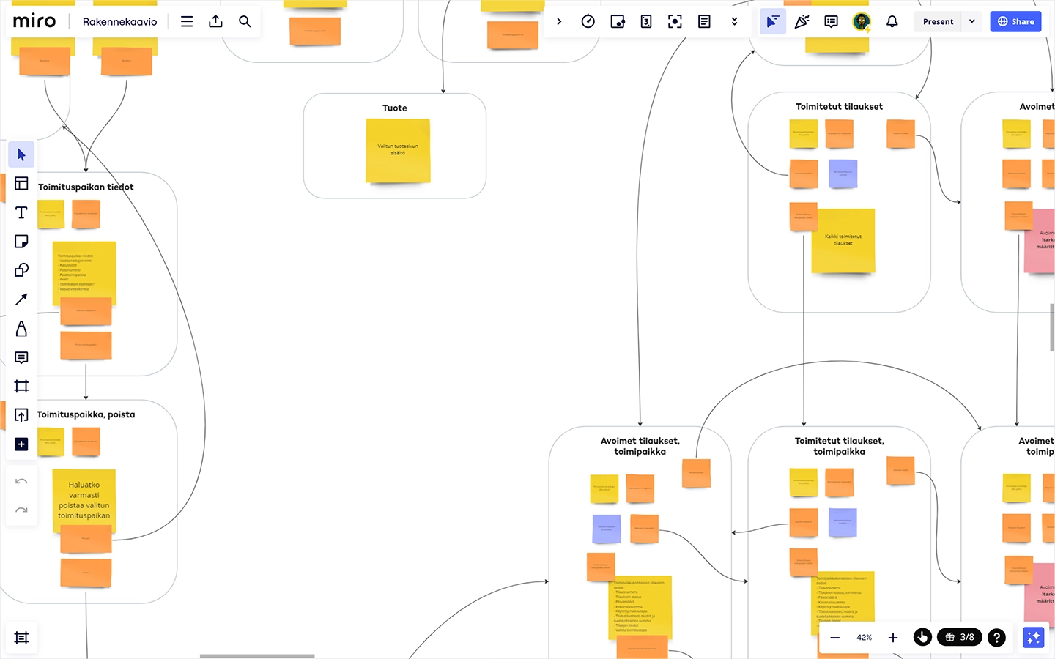Select the connection line tool
The height and width of the screenshot is (659, 1055).
pos(21,299)
